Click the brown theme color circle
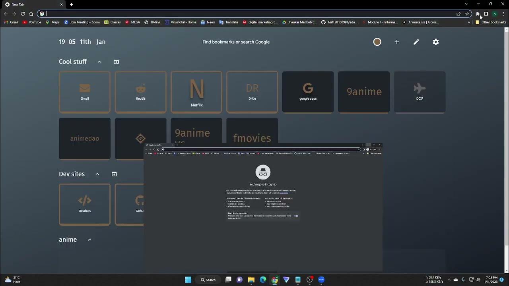The height and width of the screenshot is (286, 509). pos(377,42)
